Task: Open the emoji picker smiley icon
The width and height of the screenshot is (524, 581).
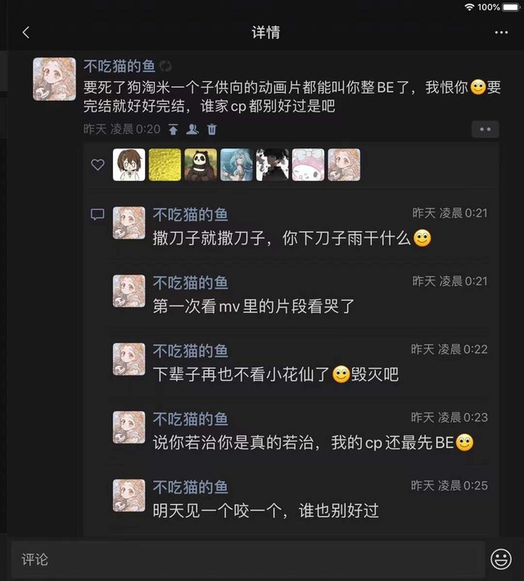Action: pos(501,559)
